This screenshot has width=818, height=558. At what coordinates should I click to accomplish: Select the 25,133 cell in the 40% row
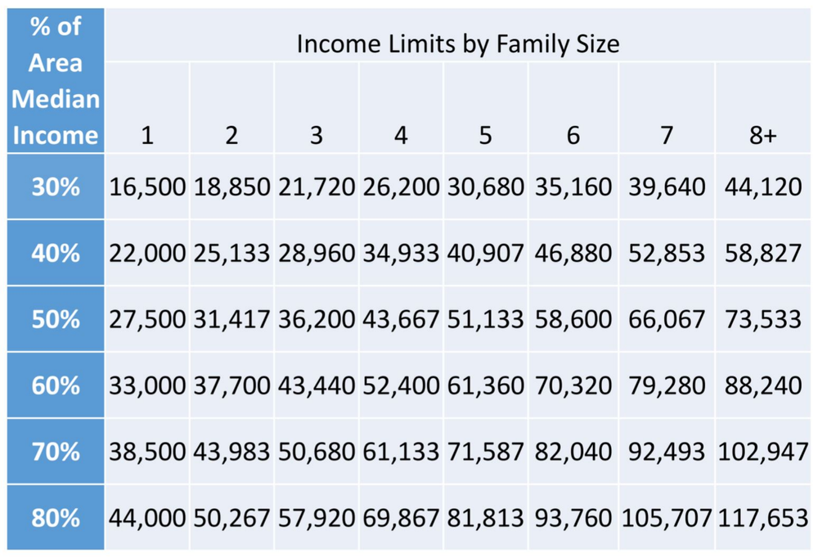pyautogui.click(x=232, y=254)
